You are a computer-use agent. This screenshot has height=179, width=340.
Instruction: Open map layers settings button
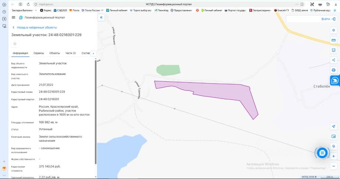(x=334, y=30)
